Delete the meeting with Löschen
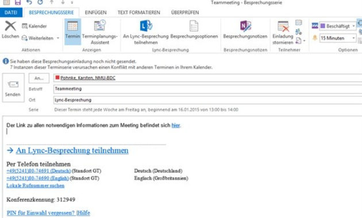 click(10, 30)
